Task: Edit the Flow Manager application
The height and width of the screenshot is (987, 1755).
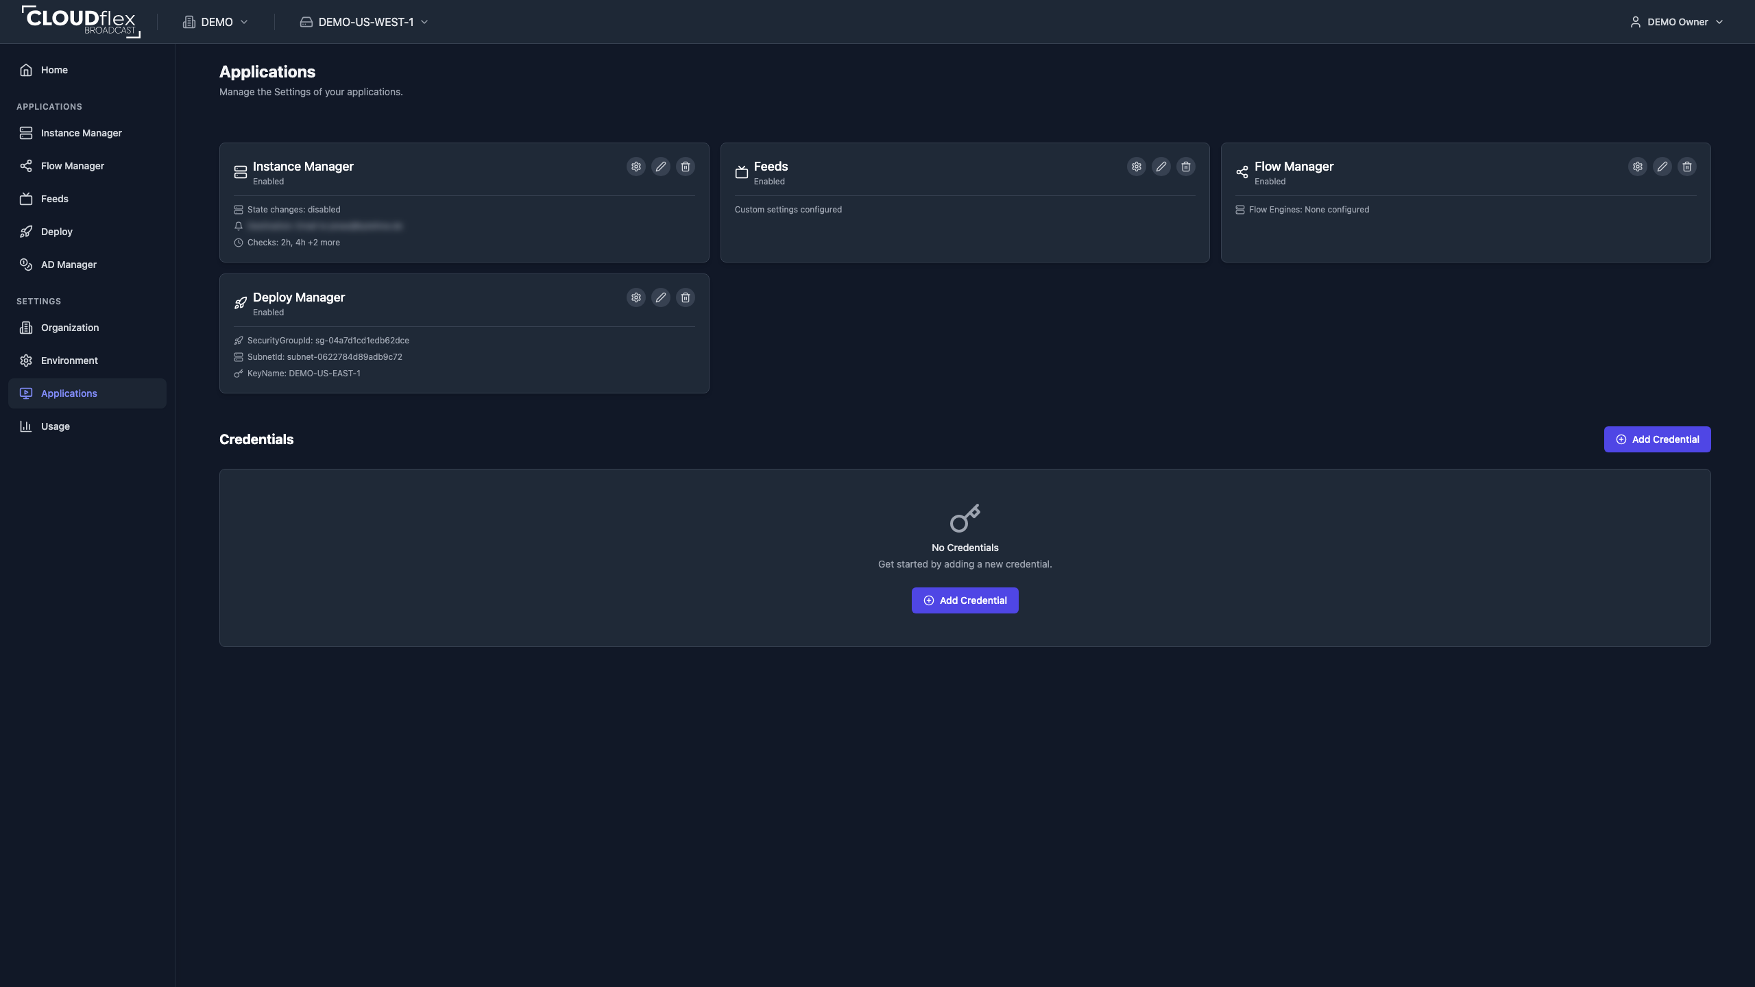Action: pos(1662,167)
